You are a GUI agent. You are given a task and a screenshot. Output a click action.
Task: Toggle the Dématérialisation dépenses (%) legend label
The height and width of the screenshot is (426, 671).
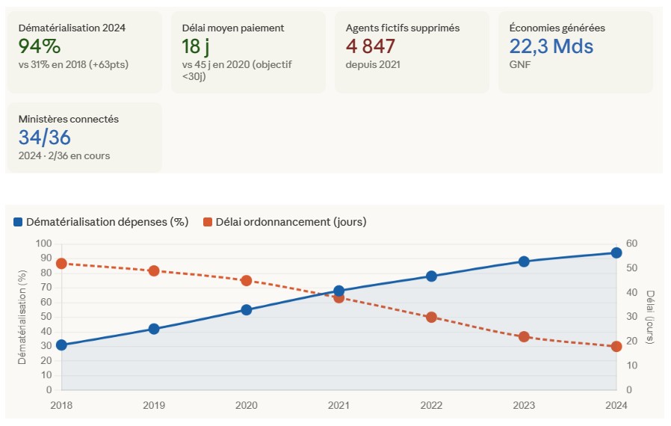click(x=107, y=222)
